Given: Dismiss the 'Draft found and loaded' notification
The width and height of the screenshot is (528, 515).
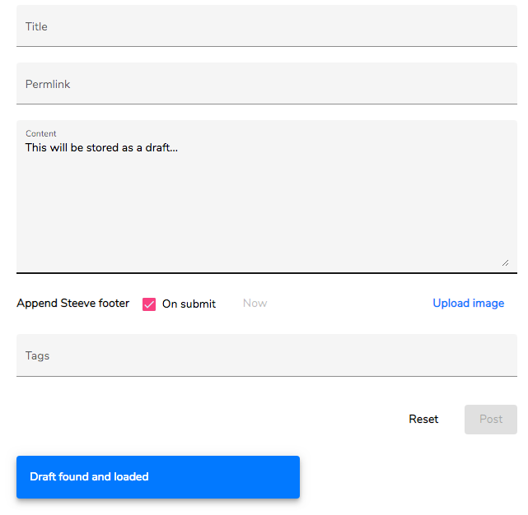Looking at the screenshot, I should 158,477.
